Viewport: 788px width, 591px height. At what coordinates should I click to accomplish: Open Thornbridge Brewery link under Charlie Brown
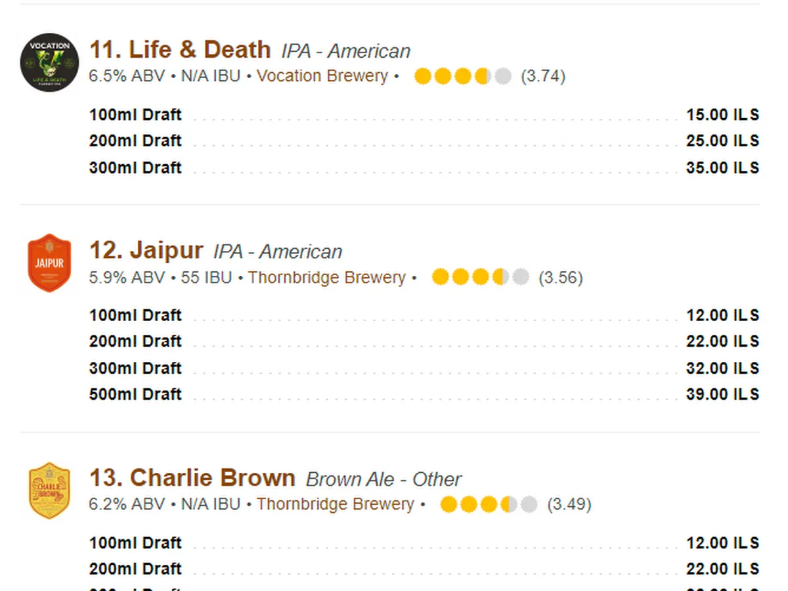coord(336,504)
